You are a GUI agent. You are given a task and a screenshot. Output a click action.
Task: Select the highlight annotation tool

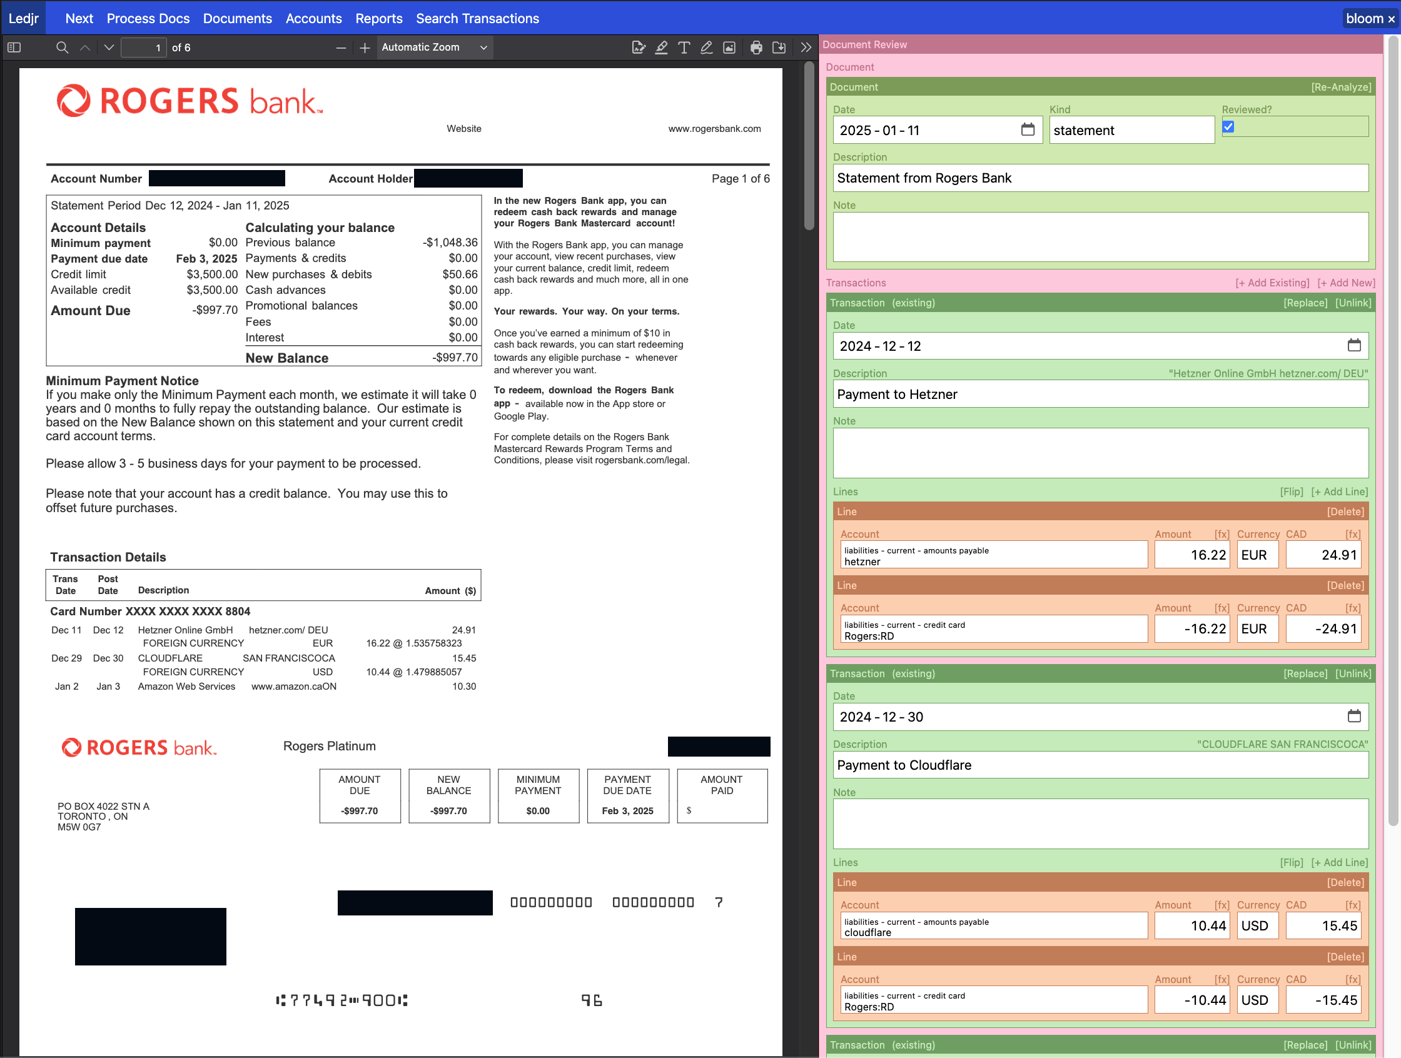(x=661, y=48)
